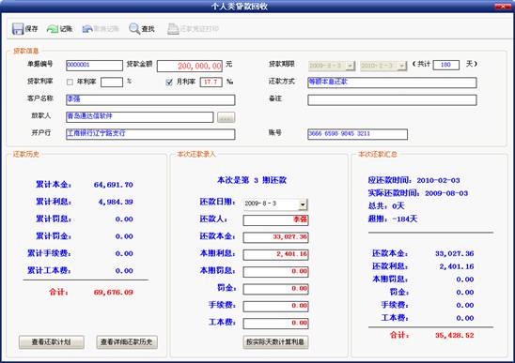The height and width of the screenshot is (363, 515).
Task: Click the 贷款信息 group label
Action: click(26, 51)
